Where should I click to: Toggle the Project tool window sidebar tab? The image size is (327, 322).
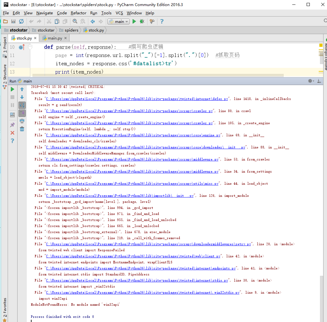(x=5, y=45)
